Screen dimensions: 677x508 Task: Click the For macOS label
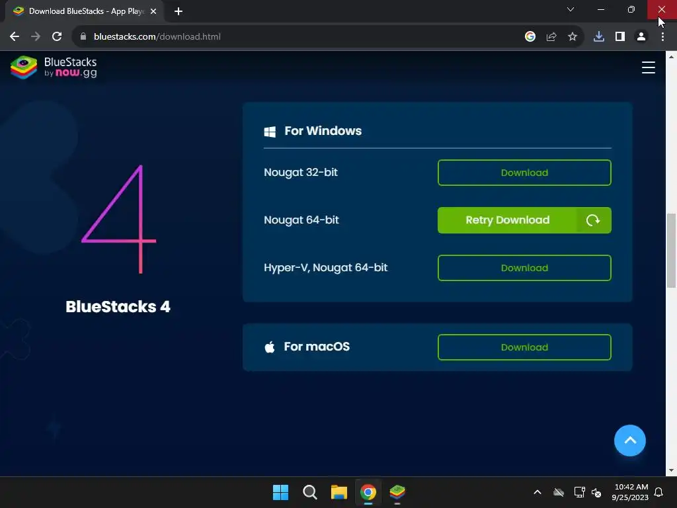(x=317, y=347)
